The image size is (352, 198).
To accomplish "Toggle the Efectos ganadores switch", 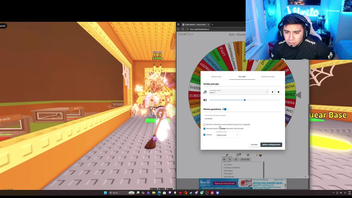I will click(x=224, y=109).
